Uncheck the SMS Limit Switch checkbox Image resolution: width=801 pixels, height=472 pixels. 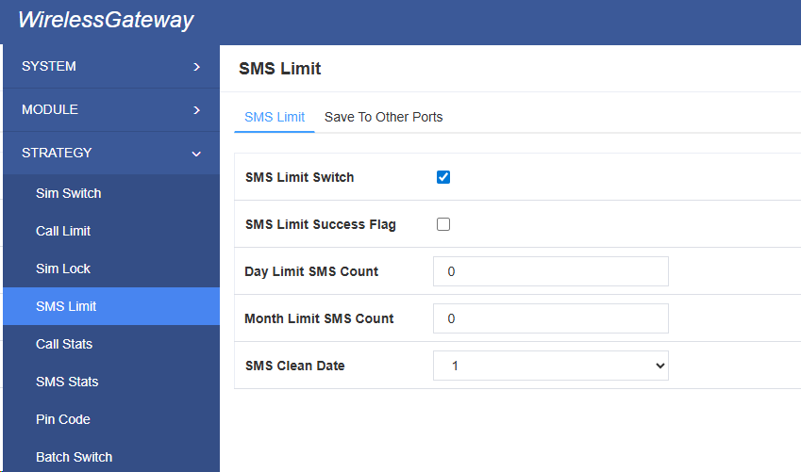pyautogui.click(x=443, y=177)
